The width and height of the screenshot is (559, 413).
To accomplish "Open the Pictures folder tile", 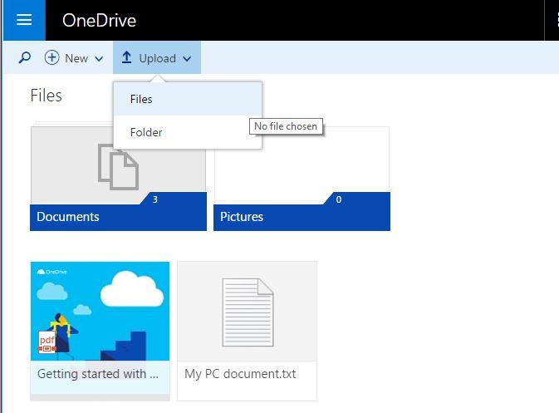I will tap(302, 179).
